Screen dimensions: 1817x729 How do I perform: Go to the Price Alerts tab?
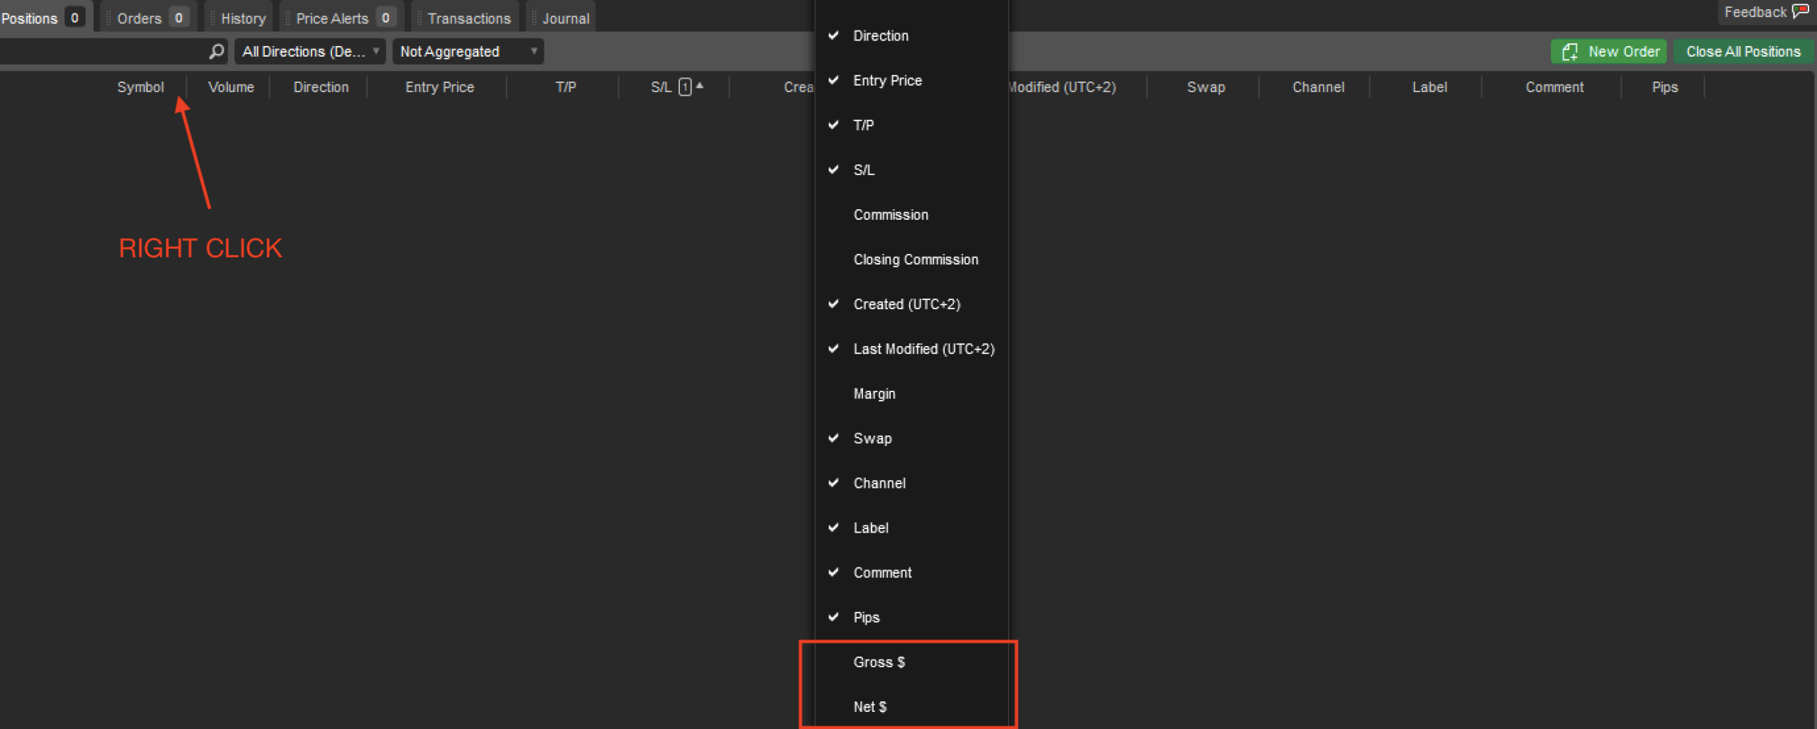(341, 18)
